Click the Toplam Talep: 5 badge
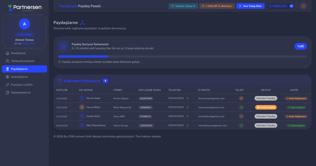Image resolution: width=316 pixels, height=166 pixels. [183, 6]
